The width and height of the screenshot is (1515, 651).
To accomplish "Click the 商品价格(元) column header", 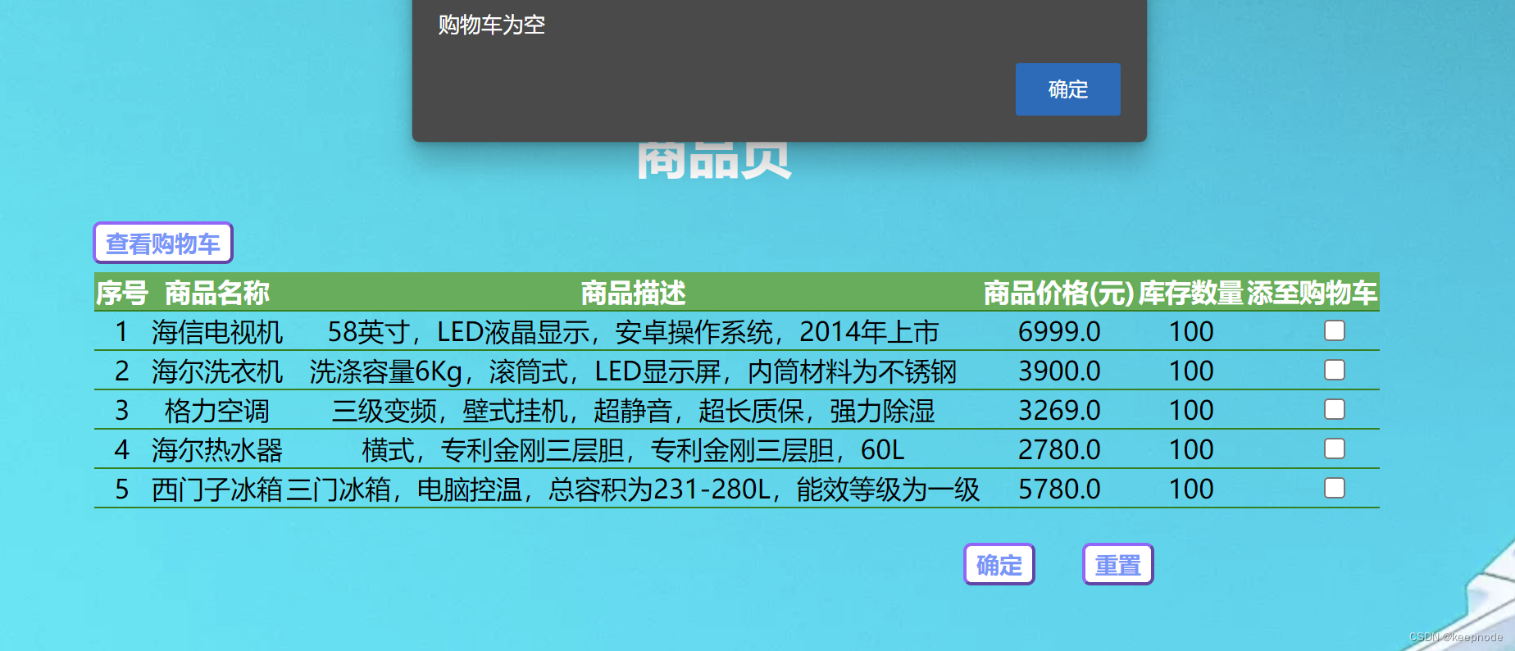I will point(1059,293).
